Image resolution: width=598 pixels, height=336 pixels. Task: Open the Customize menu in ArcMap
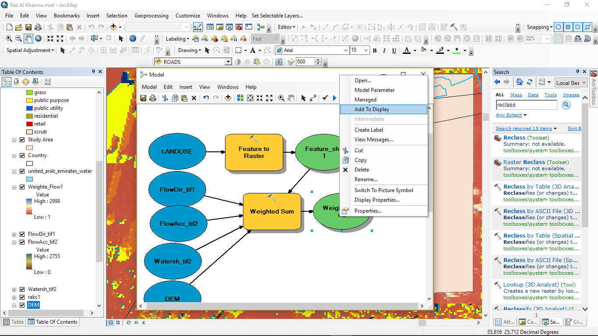188,15
